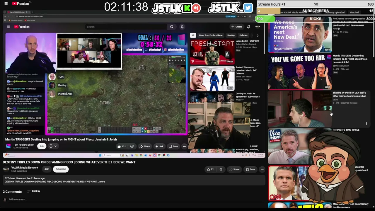Join the Tom Foolery Show channel

tap(42, 146)
